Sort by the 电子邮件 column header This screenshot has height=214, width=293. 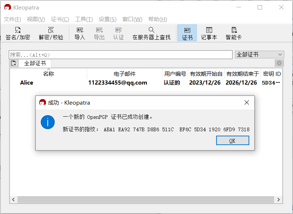[x=125, y=74]
